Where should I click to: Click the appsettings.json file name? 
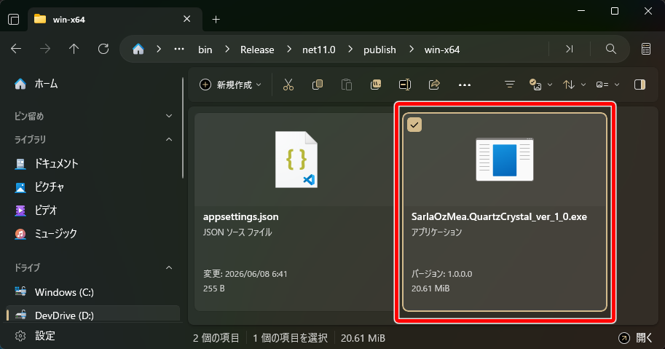tap(240, 216)
